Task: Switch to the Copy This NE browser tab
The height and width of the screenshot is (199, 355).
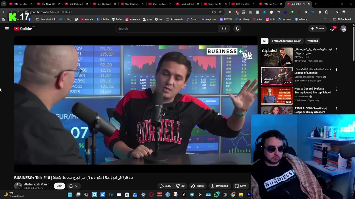Action: click(x=215, y=4)
